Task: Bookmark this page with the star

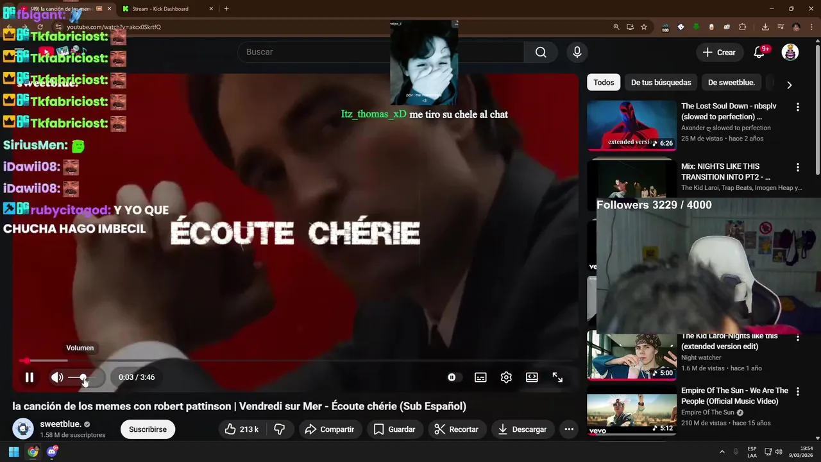Action: pyautogui.click(x=644, y=27)
